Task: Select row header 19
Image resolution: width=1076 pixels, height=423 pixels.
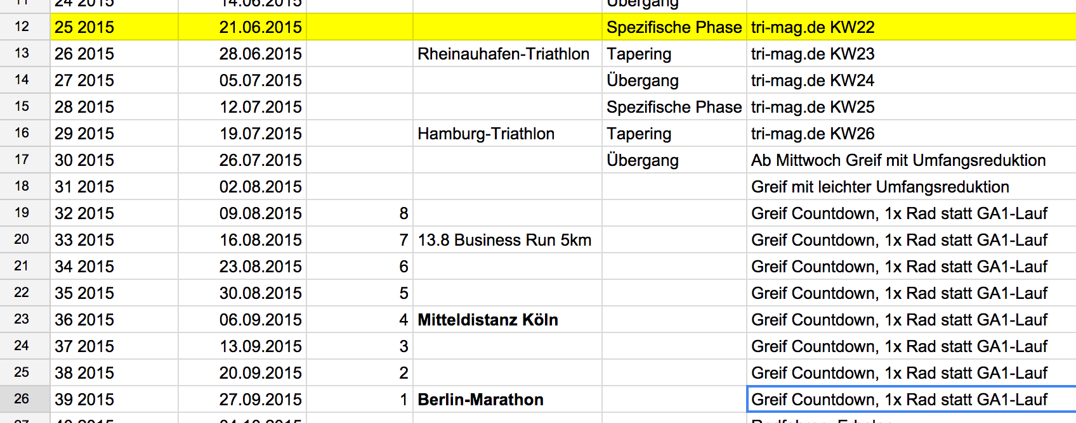Action: point(22,213)
